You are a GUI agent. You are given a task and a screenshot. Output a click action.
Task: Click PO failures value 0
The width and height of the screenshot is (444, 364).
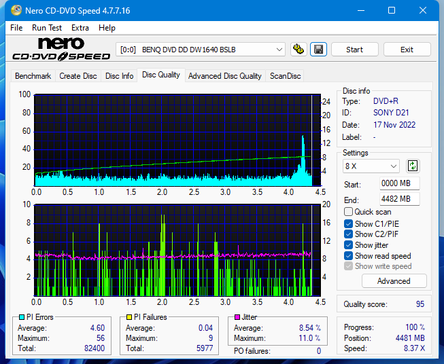tap(319, 351)
